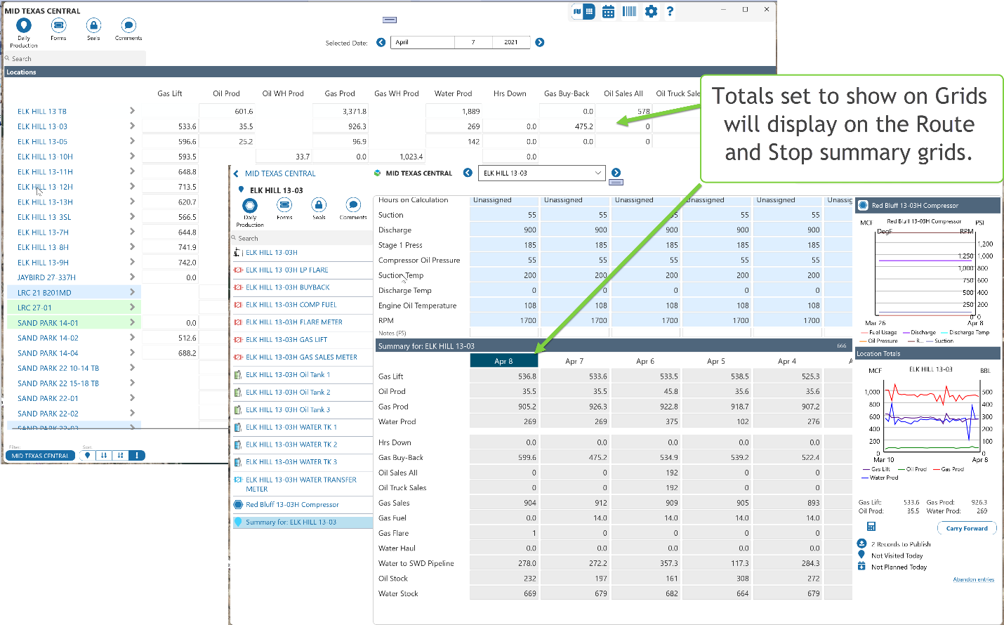
Task: Click the barcode scanner icon
Action: click(629, 11)
